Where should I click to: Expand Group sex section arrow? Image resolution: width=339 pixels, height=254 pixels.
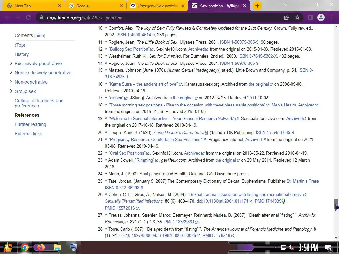(11, 91)
